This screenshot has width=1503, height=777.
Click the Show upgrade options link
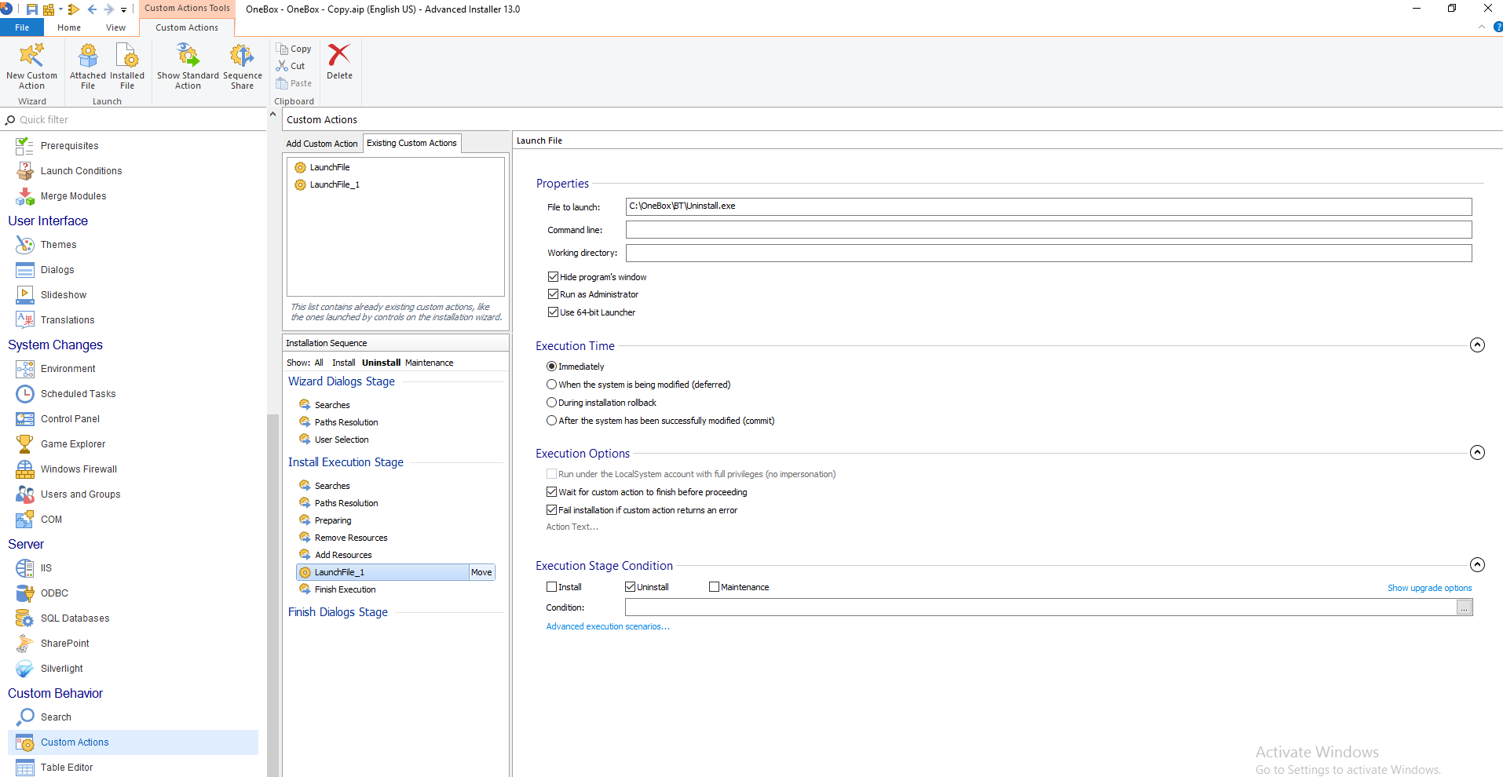pos(1428,588)
